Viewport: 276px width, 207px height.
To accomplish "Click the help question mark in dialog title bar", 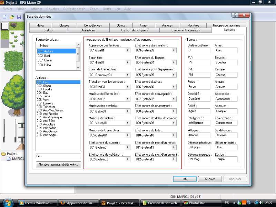I will pyautogui.click(x=234, y=16).
